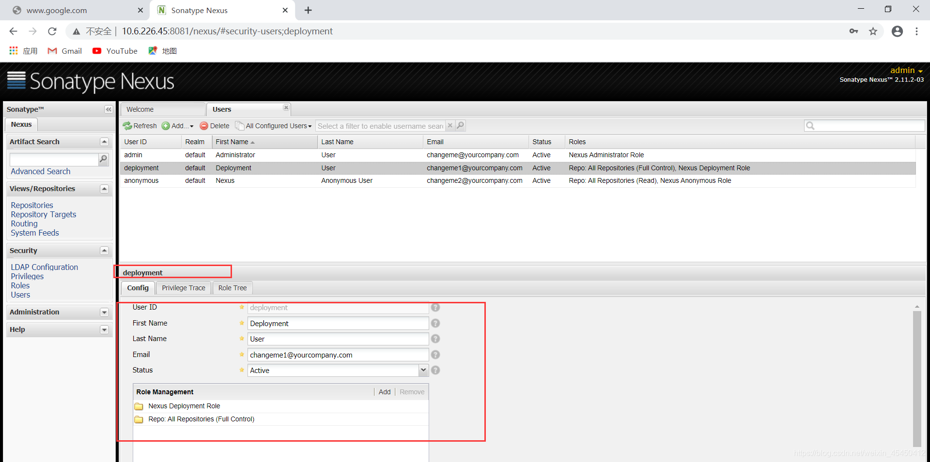
Task: Open saved passwords key icon
Action: (x=853, y=31)
